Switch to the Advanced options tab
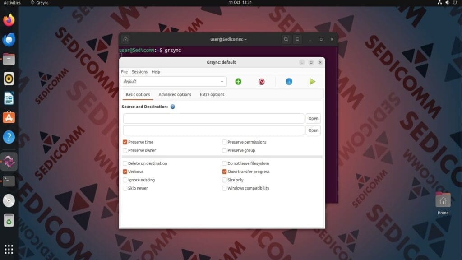The image size is (462, 260). click(175, 95)
